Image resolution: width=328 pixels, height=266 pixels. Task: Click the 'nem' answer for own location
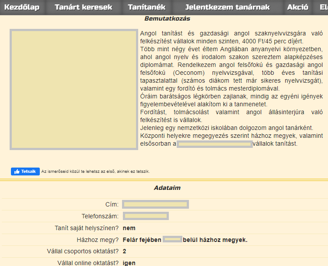129,228
